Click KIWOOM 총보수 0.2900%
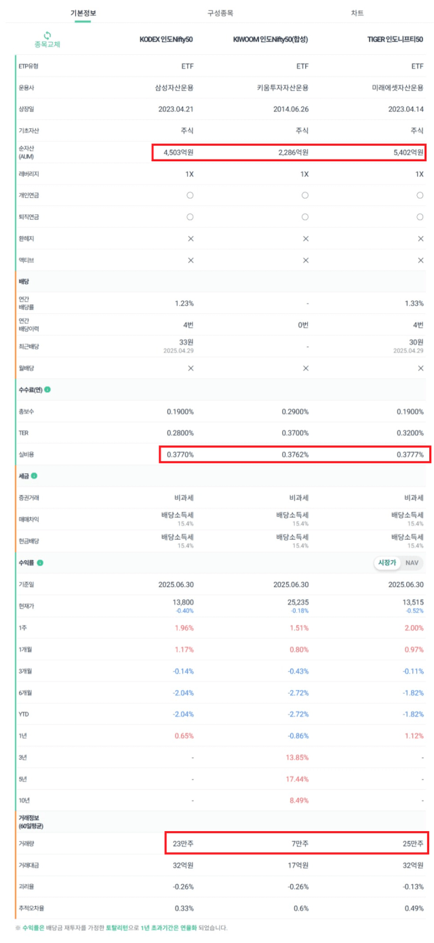434x943 pixels. point(296,412)
